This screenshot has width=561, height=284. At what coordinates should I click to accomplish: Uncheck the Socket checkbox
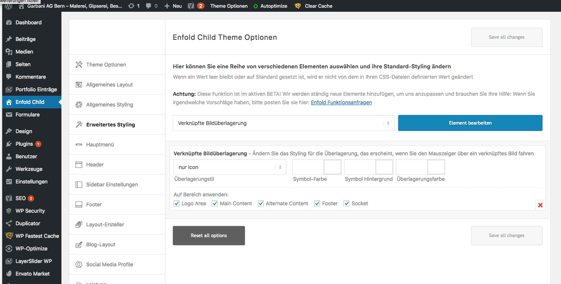pos(347,203)
